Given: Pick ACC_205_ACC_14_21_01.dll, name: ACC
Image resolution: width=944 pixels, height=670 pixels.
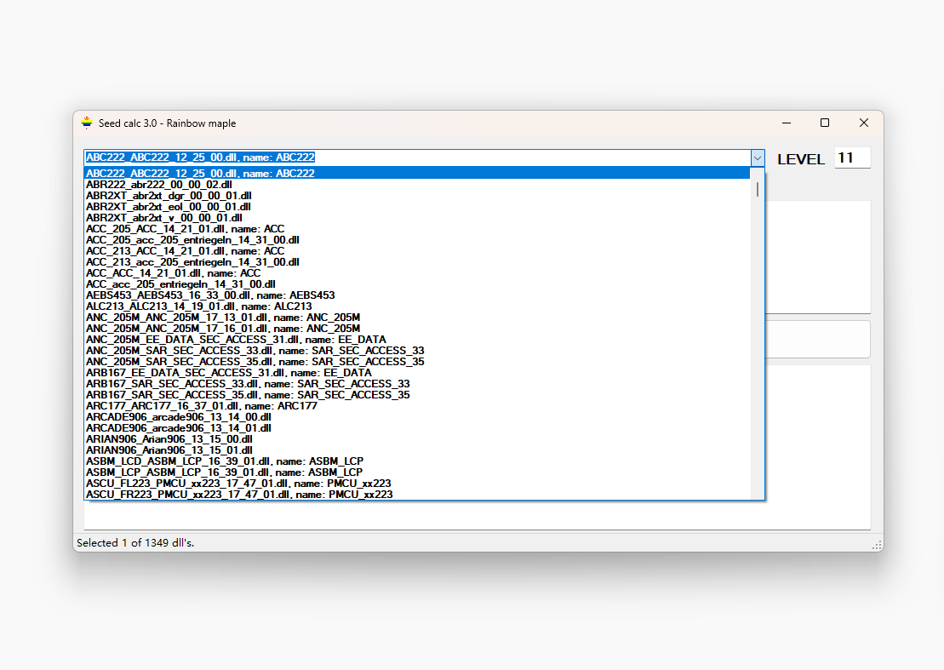Looking at the screenshot, I should [x=185, y=229].
